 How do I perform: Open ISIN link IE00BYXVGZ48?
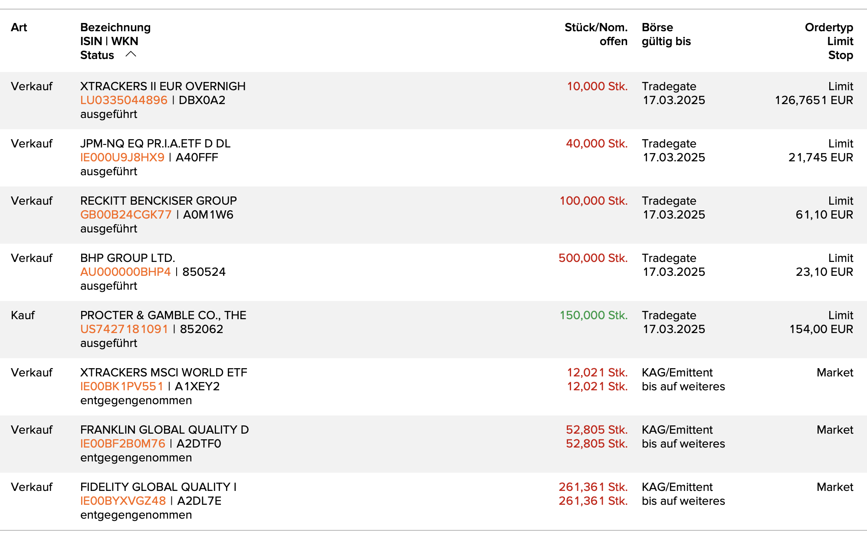(123, 501)
